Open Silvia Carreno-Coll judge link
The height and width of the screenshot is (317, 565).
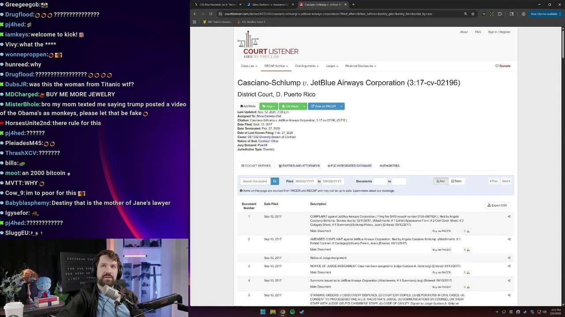tap(268, 116)
